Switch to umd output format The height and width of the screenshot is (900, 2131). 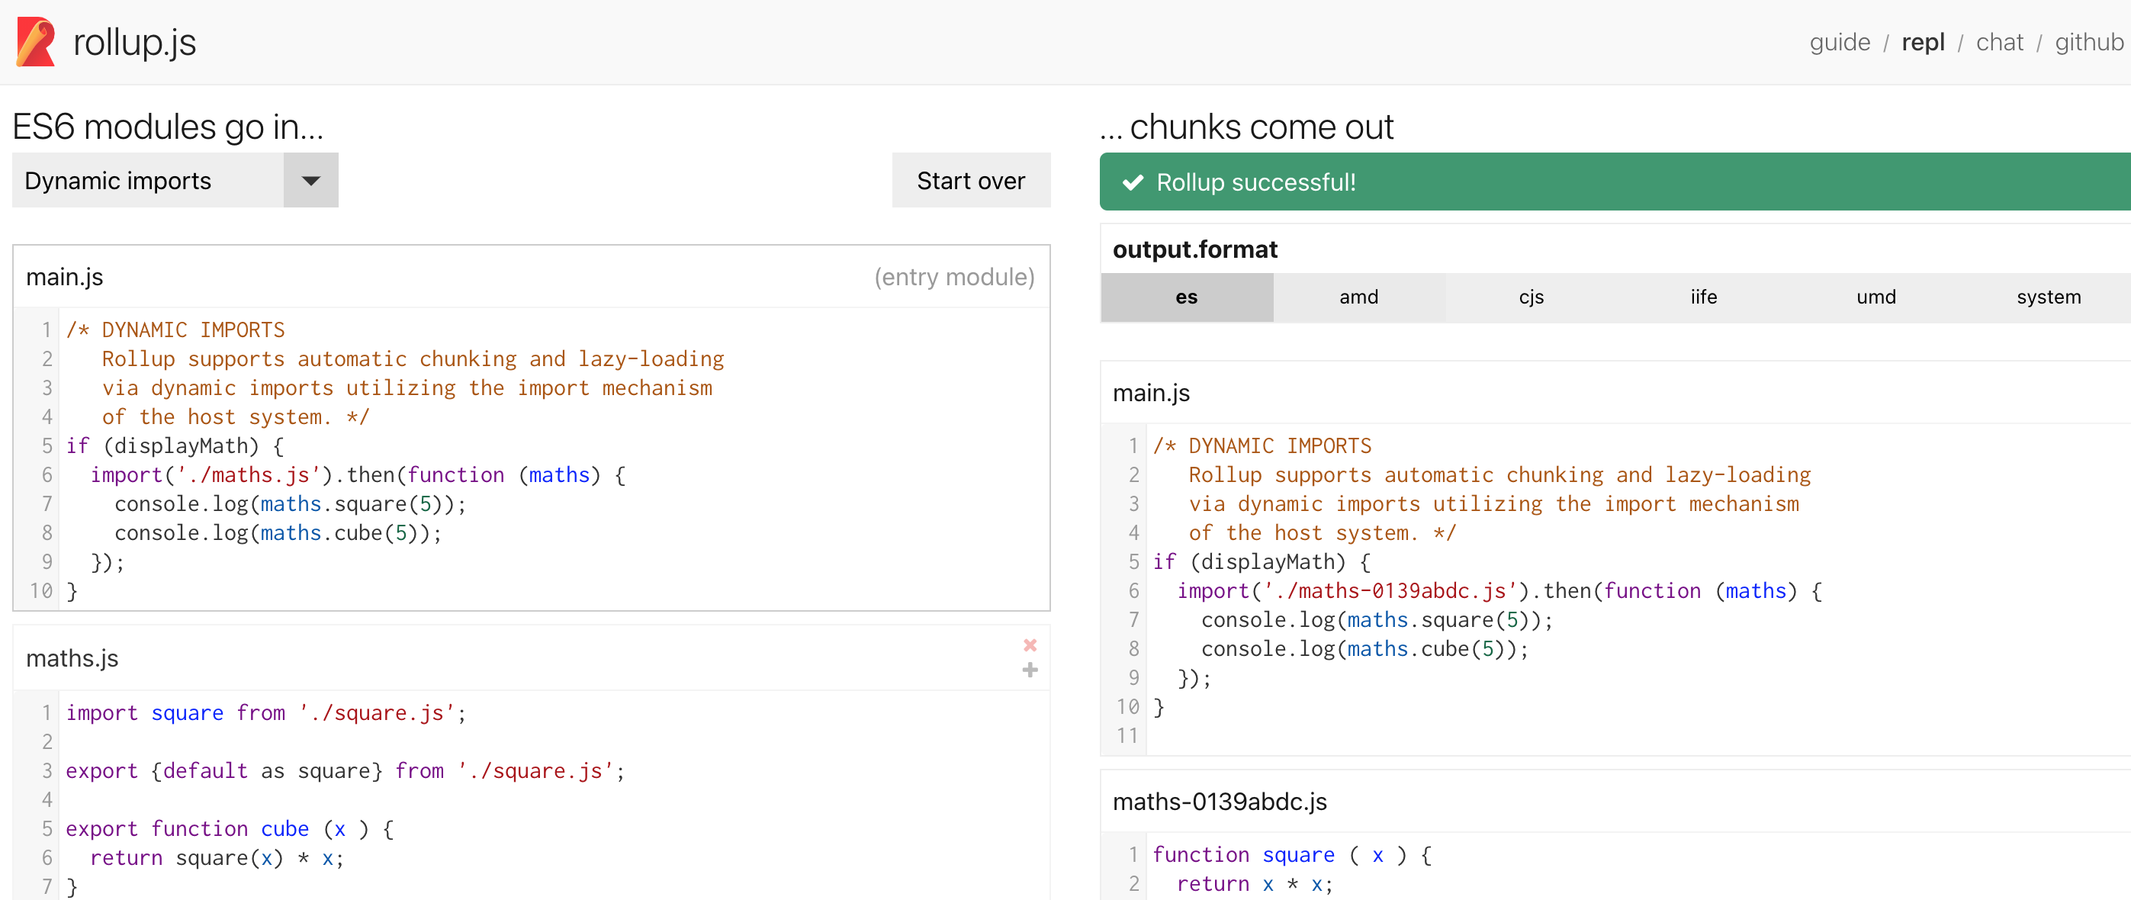(x=1875, y=297)
